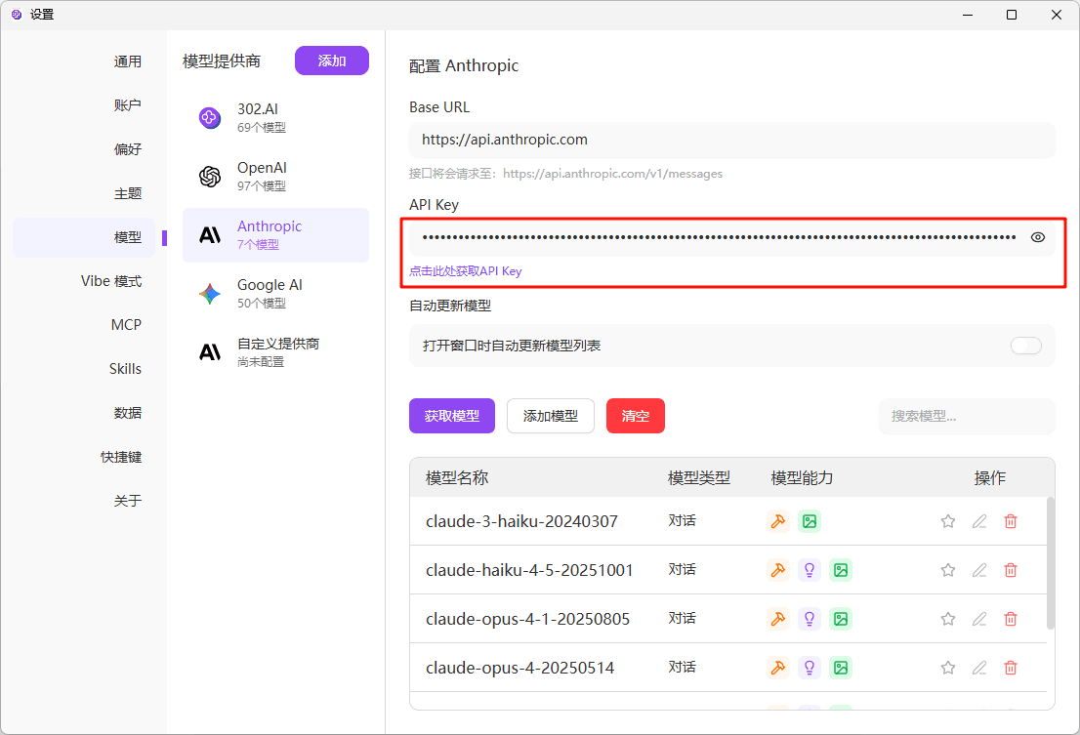
Task: Open the 账户 settings section
Action: [127, 105]
